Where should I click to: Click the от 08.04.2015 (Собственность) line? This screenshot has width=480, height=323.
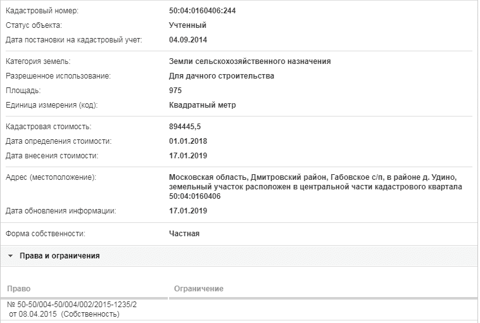[65, 314]
